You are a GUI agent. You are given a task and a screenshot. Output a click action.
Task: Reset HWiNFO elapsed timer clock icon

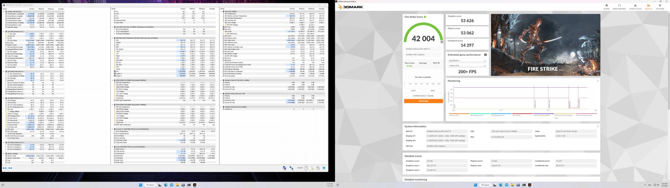[306, 168]
